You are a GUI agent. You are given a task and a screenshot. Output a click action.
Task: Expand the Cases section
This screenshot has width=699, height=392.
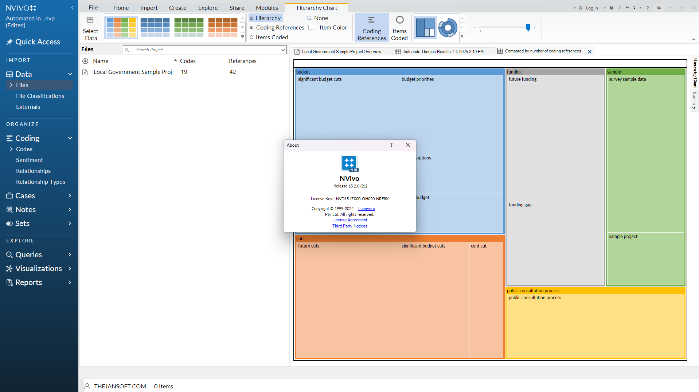click(x=70, y=196)
